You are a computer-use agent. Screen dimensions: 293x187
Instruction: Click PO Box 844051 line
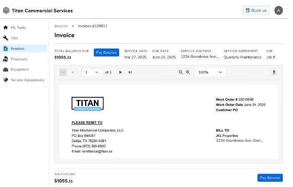(84, 135)
